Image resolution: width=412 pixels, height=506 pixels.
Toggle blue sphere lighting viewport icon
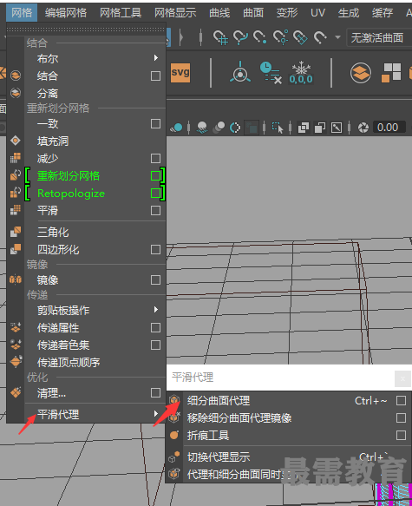[x=176, y=128]
